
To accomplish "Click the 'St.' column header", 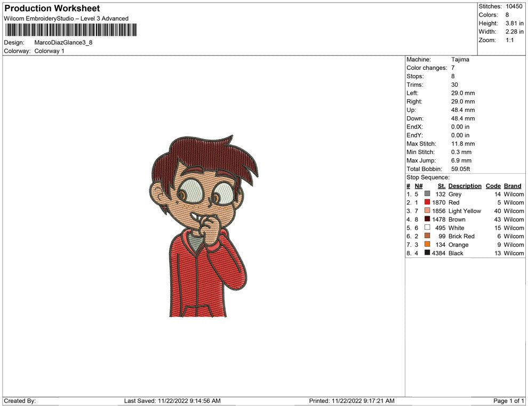I will [442, 186].
